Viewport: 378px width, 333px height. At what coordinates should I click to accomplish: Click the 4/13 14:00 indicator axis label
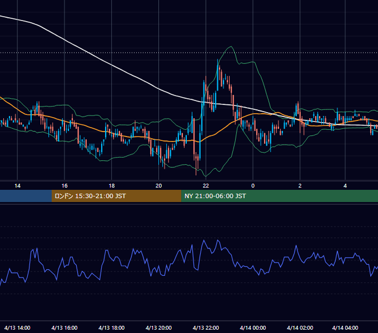tap(17, 327)
